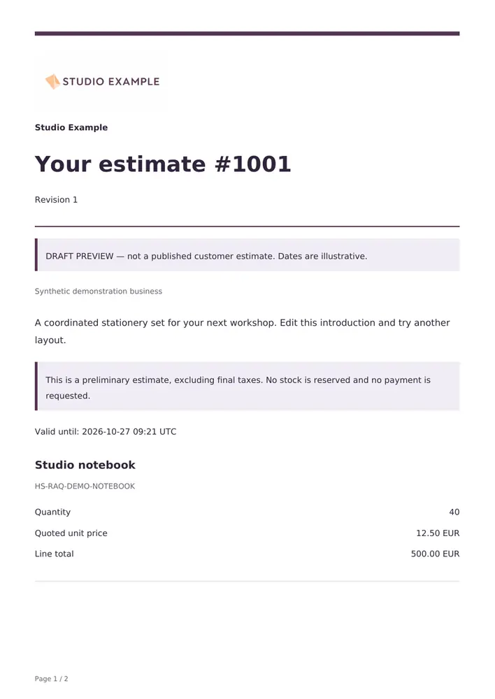Click the quantity value 40
The image size is (495, 699).
coord(454,512)
